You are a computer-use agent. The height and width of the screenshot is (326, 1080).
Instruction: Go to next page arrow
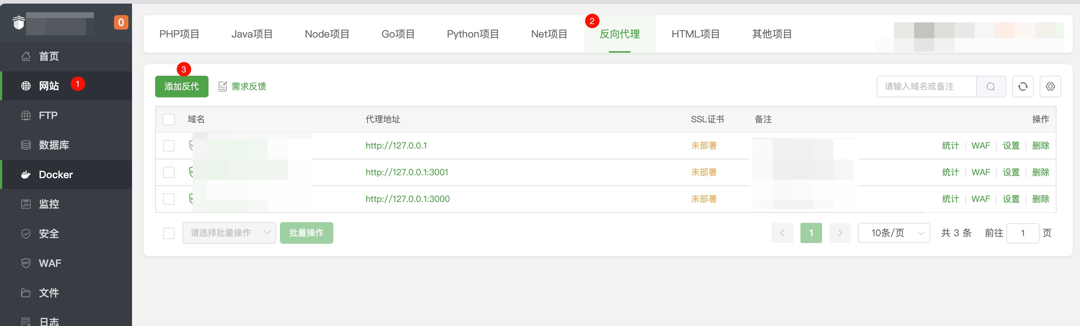840,233
